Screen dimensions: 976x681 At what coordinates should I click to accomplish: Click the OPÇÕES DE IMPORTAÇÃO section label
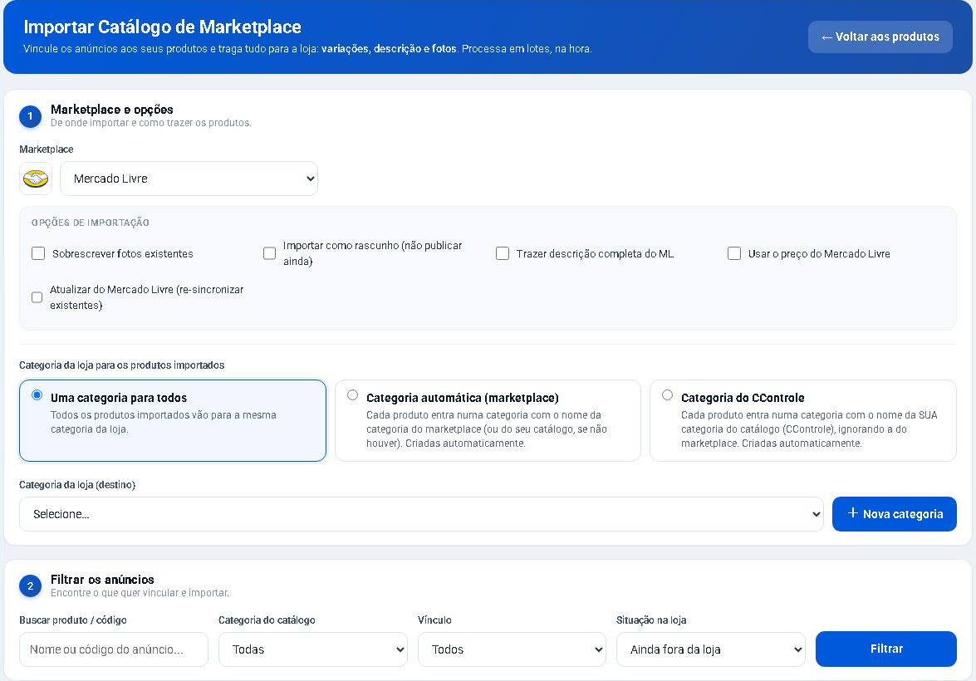click(x=91, y=223)
